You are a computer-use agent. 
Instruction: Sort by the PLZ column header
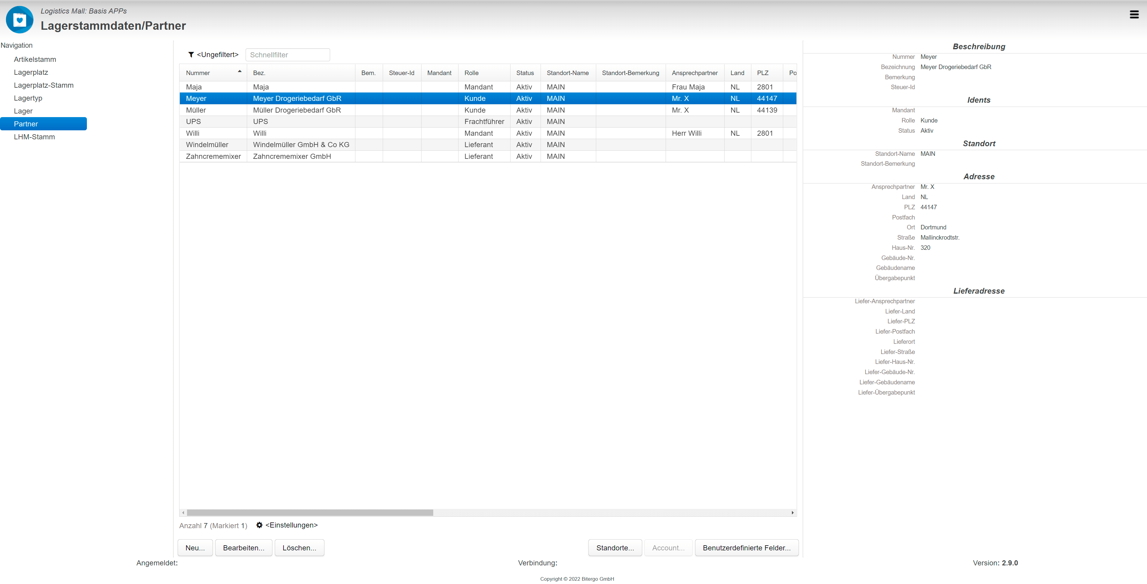pyautogui.click(x=767, y=72)
